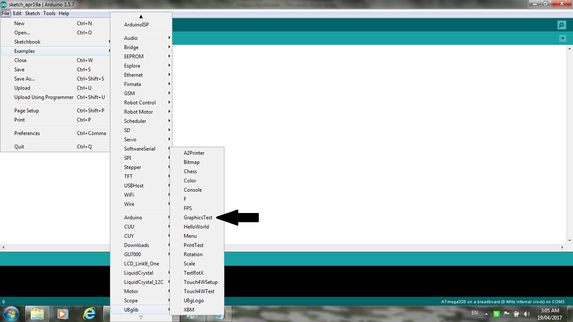The image size is (573, 322).
Task: Expand the Examples submenu
Action: [56, 51]
